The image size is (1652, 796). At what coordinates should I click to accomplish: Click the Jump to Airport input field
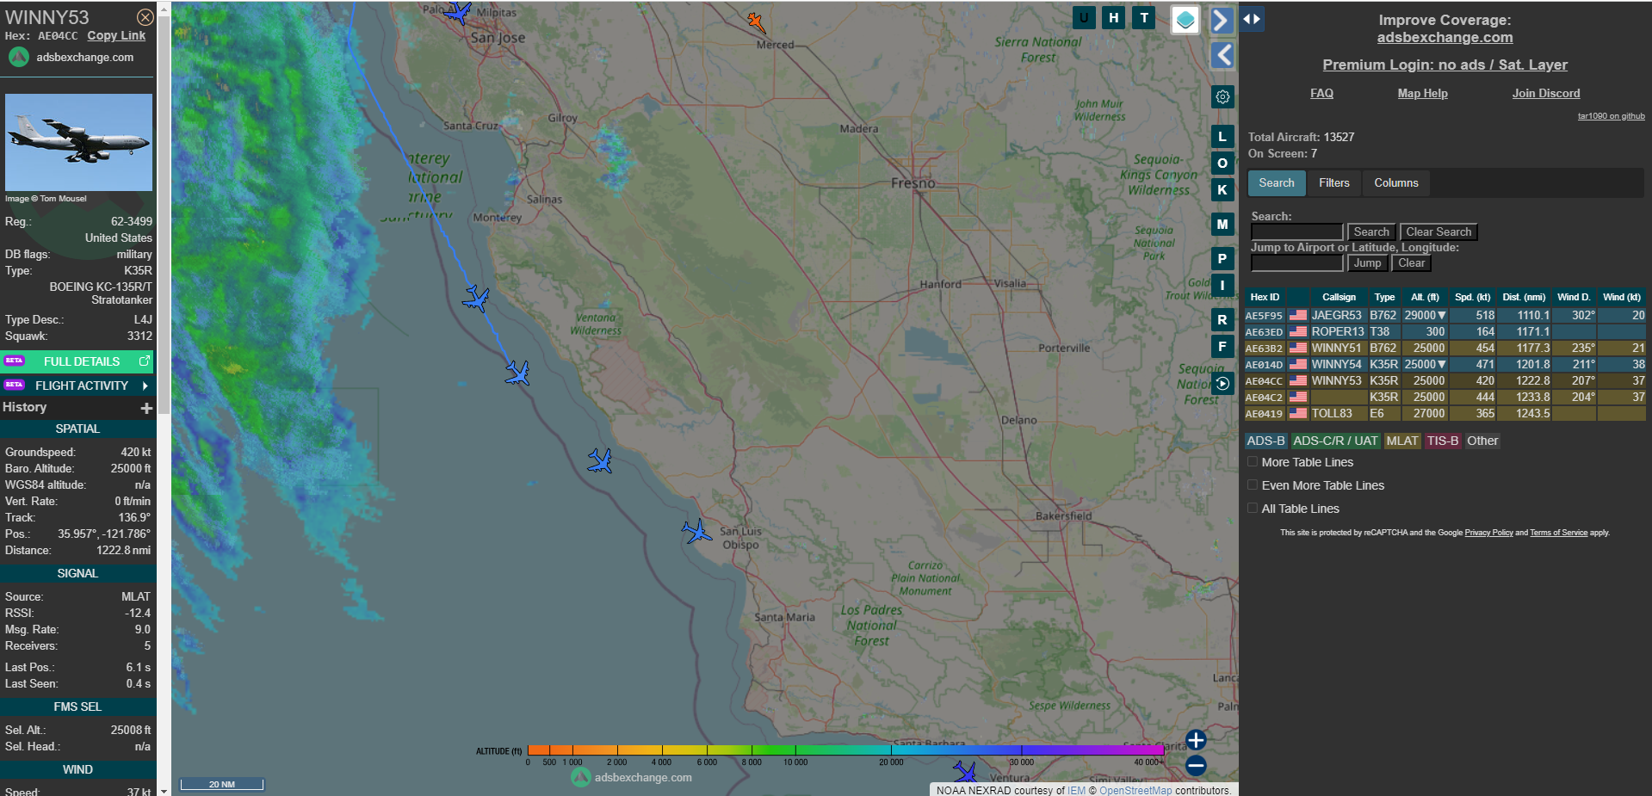1296,263
